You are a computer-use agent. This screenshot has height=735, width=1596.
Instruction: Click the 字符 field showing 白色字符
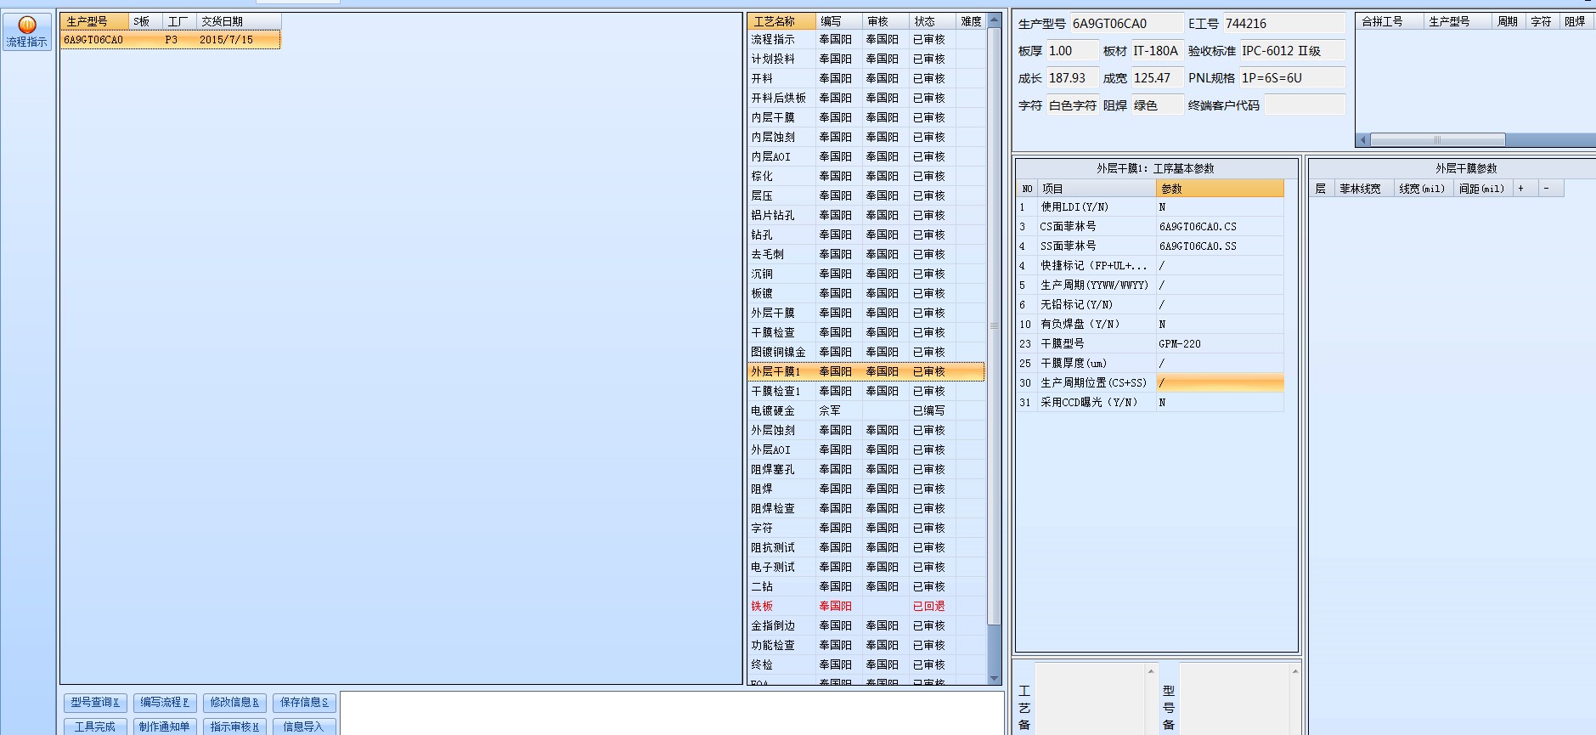pyautogui.click(x=1072, y=105)
